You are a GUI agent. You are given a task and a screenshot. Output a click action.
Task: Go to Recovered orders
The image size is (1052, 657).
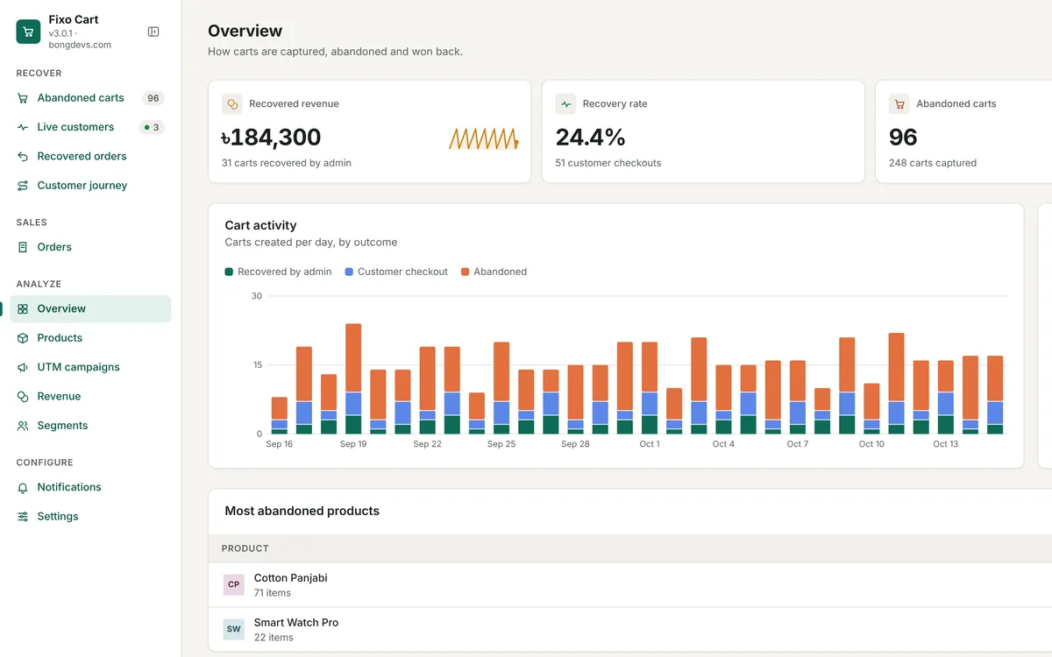tap(90, 156)
